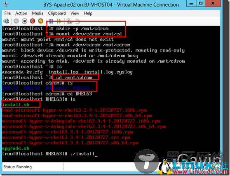The image size is (230, 176).
Task: Click the 'install.log.syslog' file name
Action: click(108, 72)
